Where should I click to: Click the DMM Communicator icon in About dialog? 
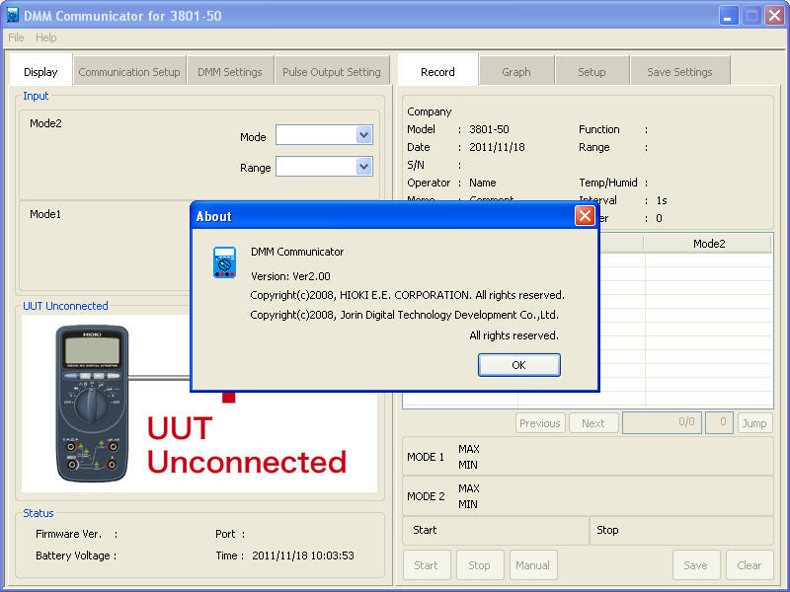pyautogui.click(x=224, y=262)
